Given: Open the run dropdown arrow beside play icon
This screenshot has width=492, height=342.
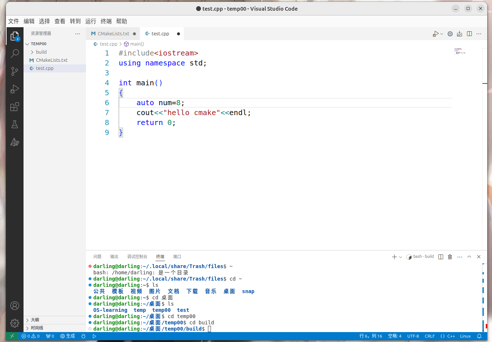Looking at the screenshot, I should [442, 34].
